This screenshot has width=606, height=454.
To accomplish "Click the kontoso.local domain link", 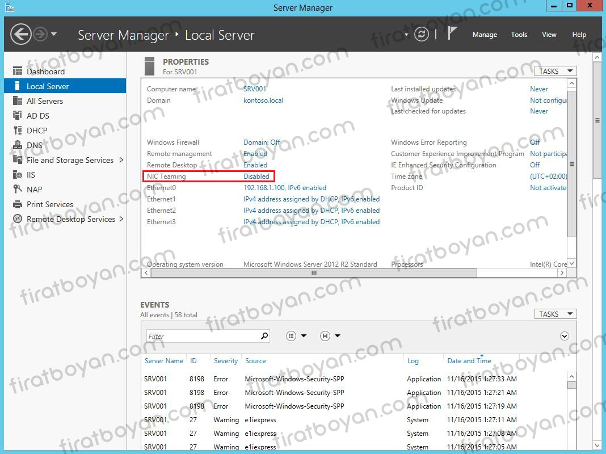I will tap(263, 100).
